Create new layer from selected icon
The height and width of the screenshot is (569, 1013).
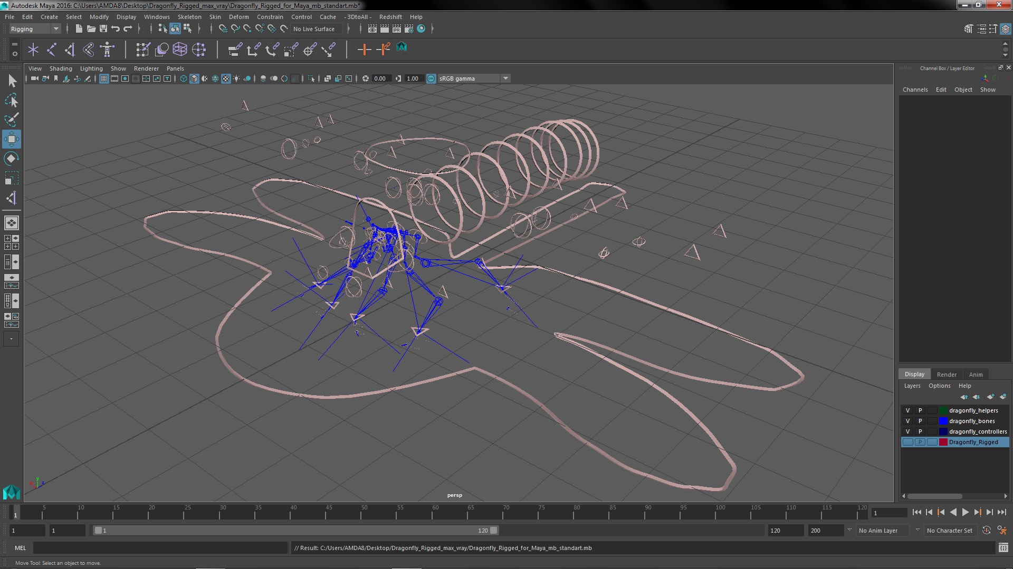click(1002, 397)
